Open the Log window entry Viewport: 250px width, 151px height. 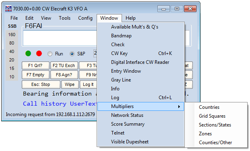(140, 98)
